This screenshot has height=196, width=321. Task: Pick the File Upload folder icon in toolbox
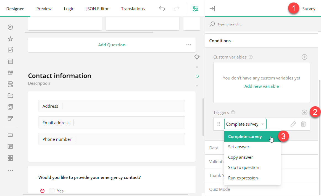point(10,95)
